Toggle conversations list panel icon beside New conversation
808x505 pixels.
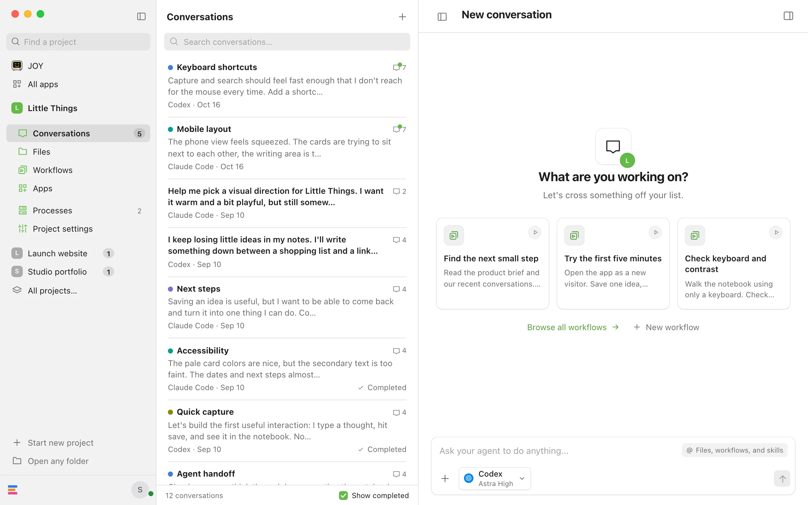(442, 16)
